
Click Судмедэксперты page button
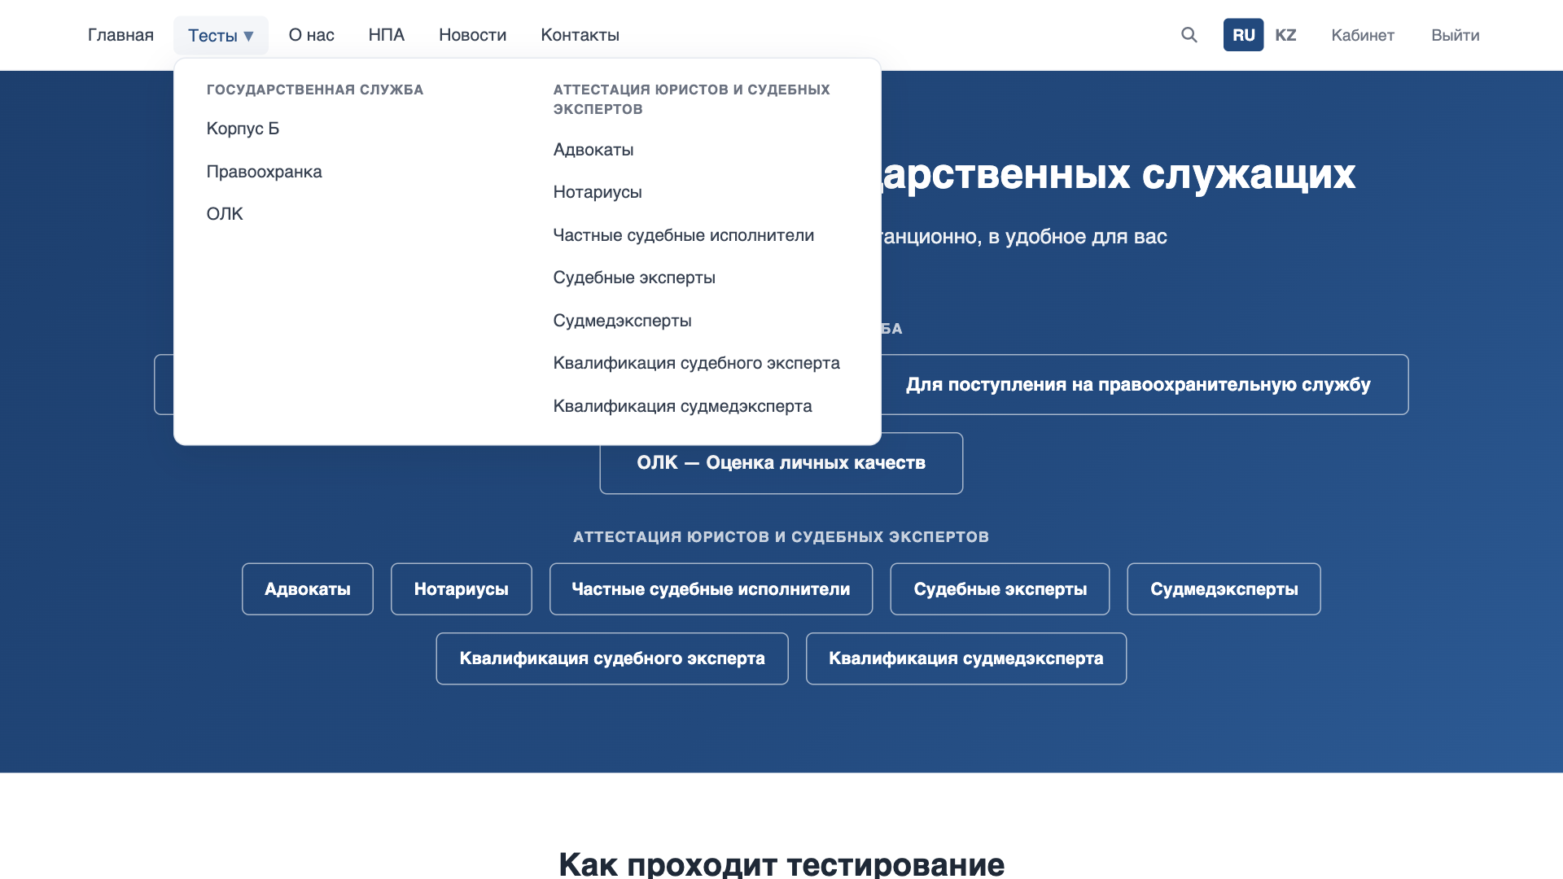click(x=1224, y=589)
